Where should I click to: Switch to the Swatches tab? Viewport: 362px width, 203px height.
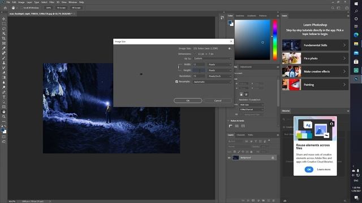(240, 16)
